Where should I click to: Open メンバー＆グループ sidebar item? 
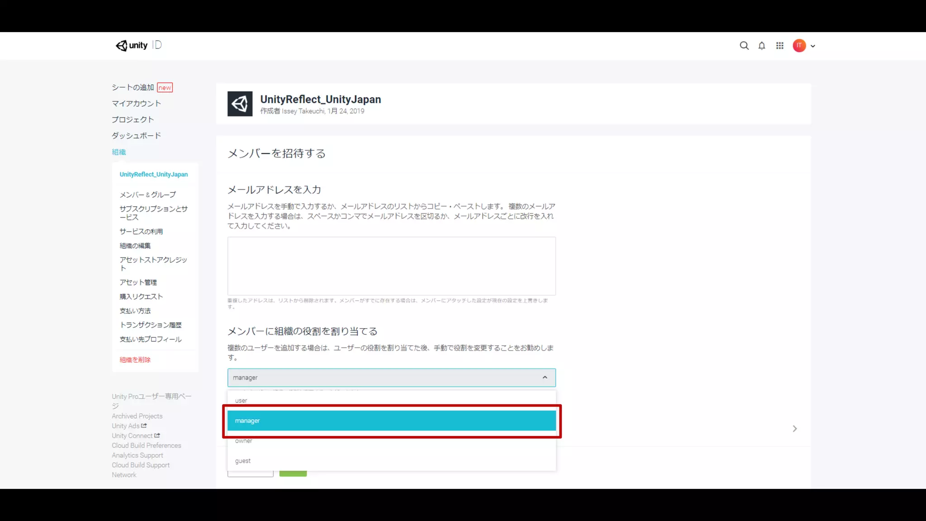[x=147, y=195]
